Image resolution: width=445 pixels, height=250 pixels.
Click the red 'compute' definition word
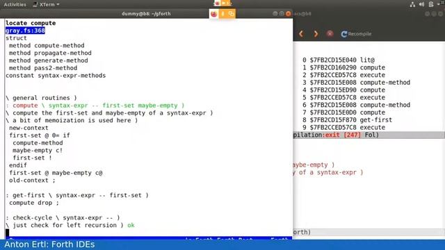pyautogui.click(x=25, y=106)
